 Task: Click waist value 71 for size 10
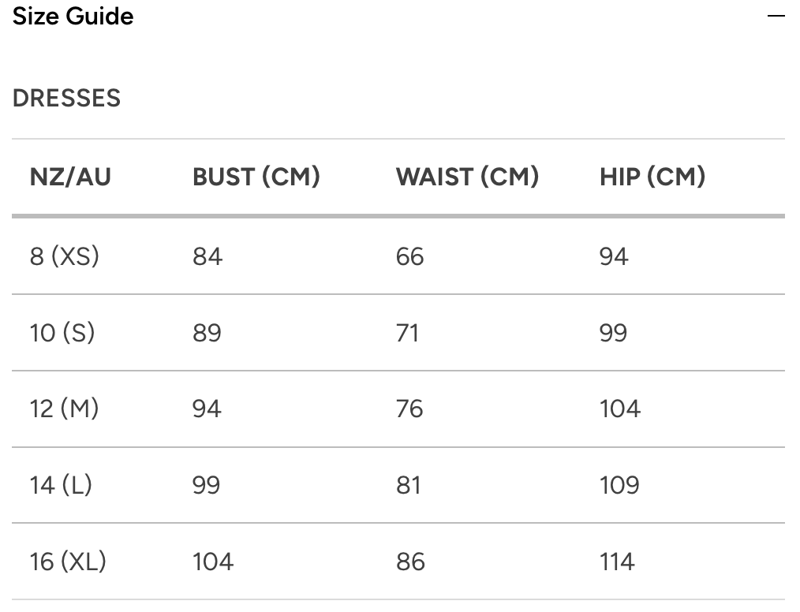[x=408, y=333]
